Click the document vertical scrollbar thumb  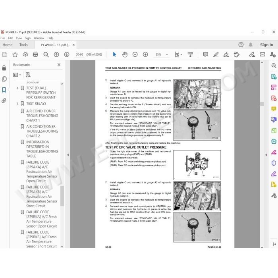[262, 104]
